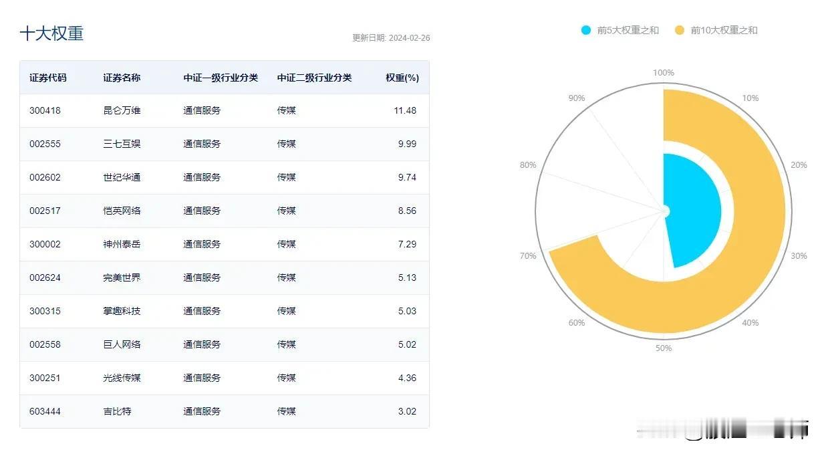Click weight value 9.99
Screen dimensions: 822x452
(x=407, y=144)
